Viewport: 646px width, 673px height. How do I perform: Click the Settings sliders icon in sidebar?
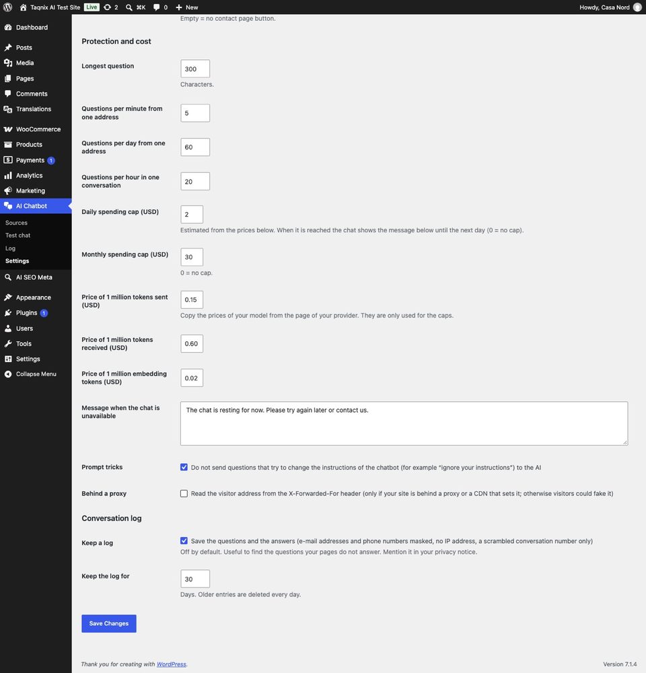click(7, 359)
